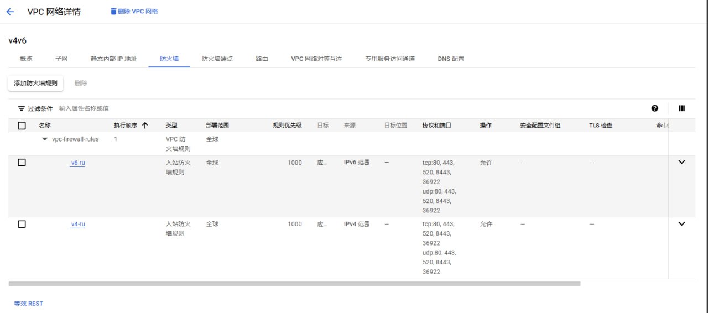708x313 pixels.
Task: Click the TLS 检查 column header
Action: [x=601, y=126]
